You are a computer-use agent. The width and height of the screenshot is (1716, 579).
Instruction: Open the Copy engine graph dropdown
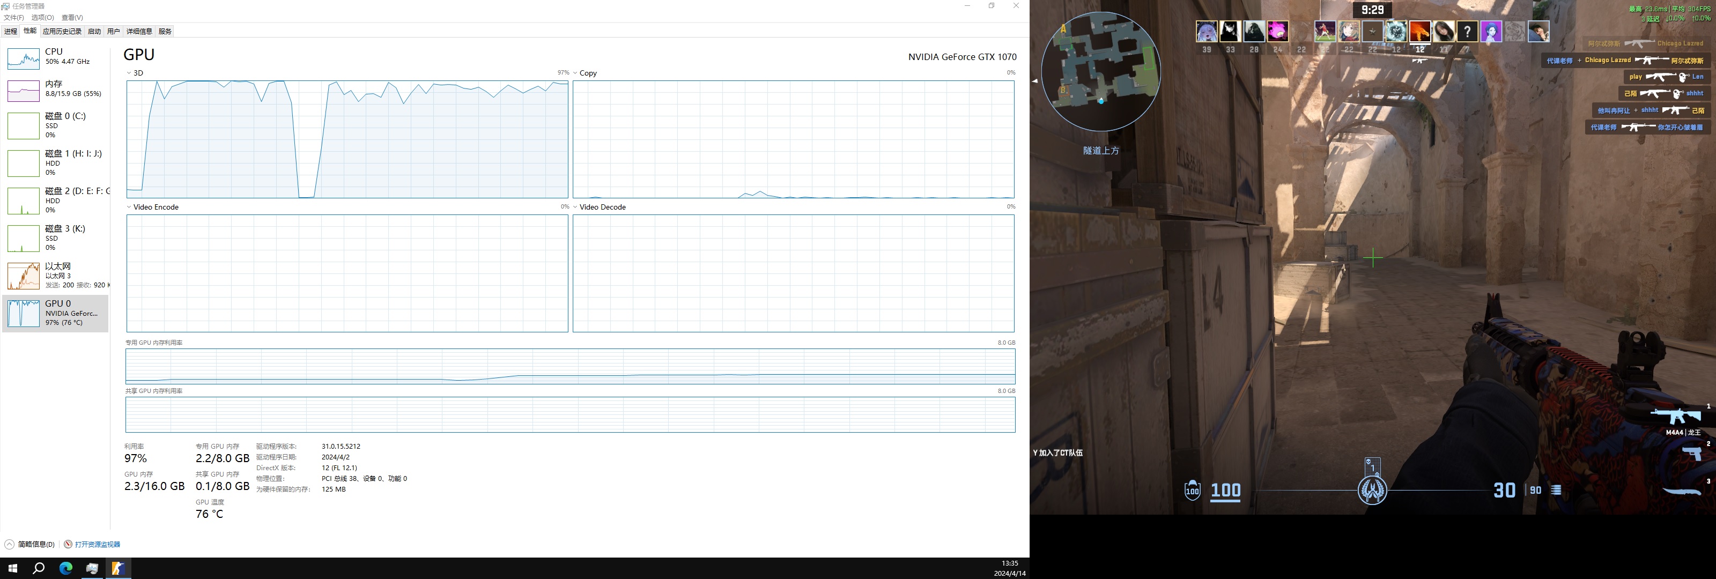(575, 73)
